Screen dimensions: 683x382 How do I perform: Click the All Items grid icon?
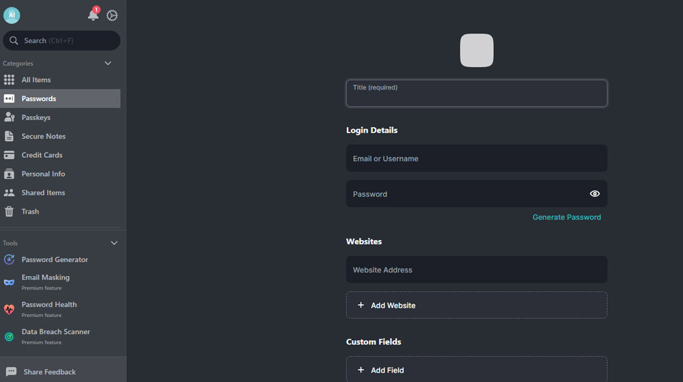[9, 80]
